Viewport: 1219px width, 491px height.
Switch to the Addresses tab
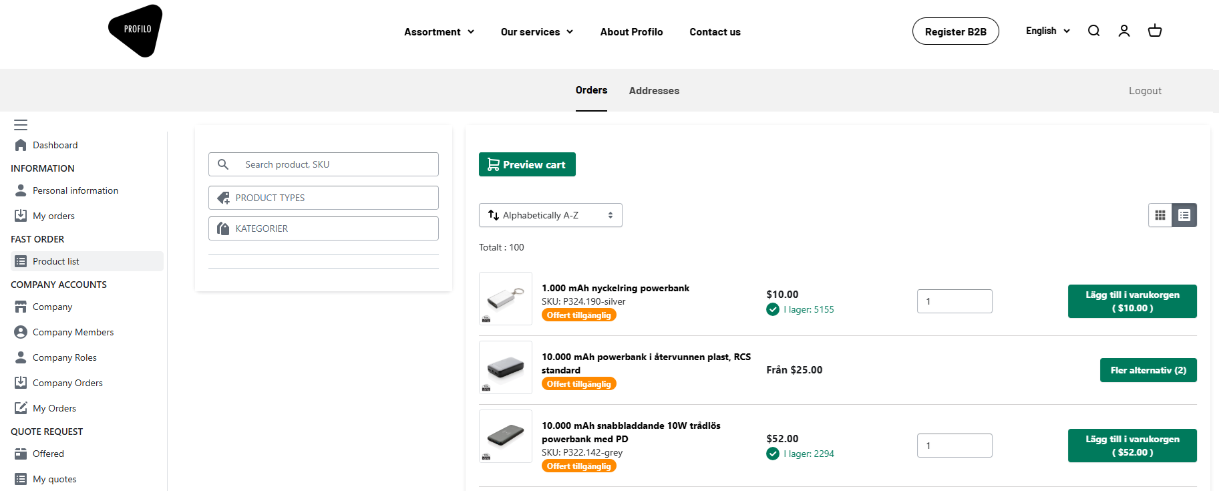pos(654,91)
